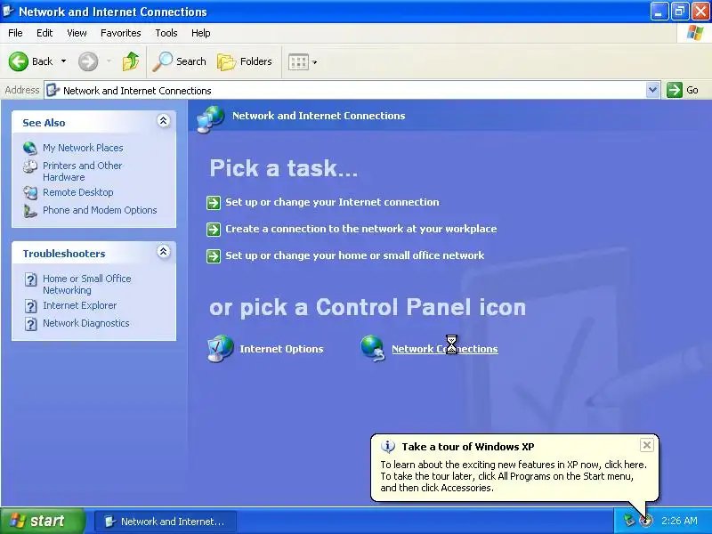
Task: Open the Forward history dropdown arrow
Action: point(109,61)
